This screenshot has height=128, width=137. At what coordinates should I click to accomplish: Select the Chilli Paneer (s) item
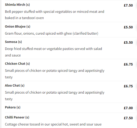(17, 117)
